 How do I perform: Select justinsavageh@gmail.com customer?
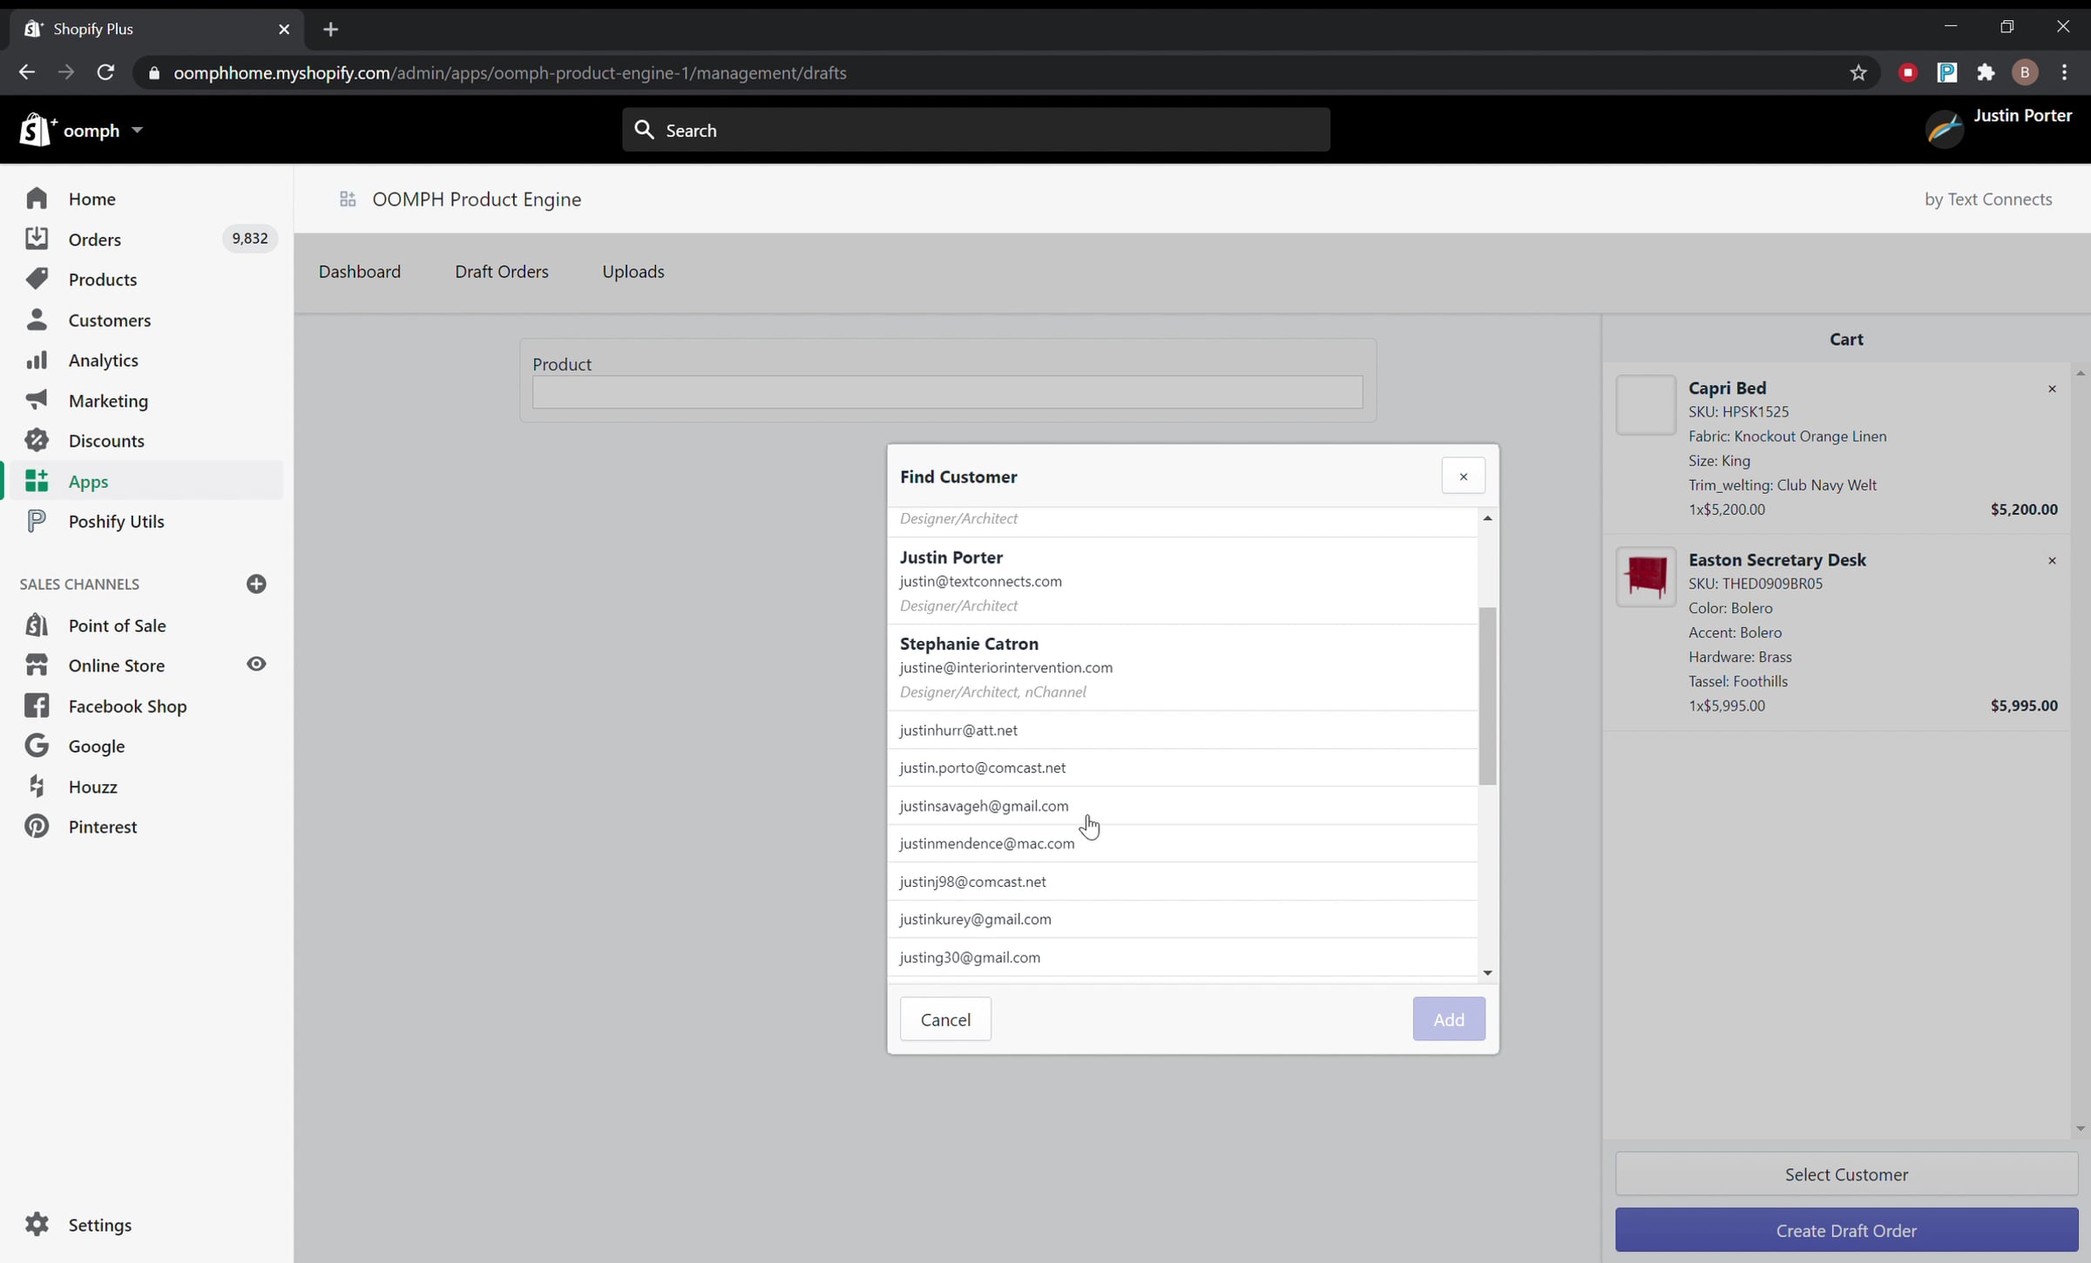(1182, 806)
